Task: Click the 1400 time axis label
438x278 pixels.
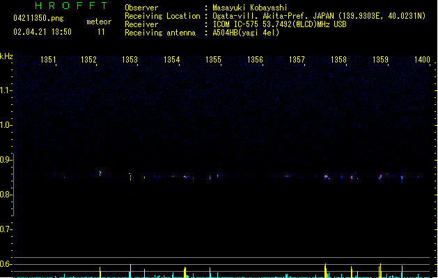Action: (422, 60)
